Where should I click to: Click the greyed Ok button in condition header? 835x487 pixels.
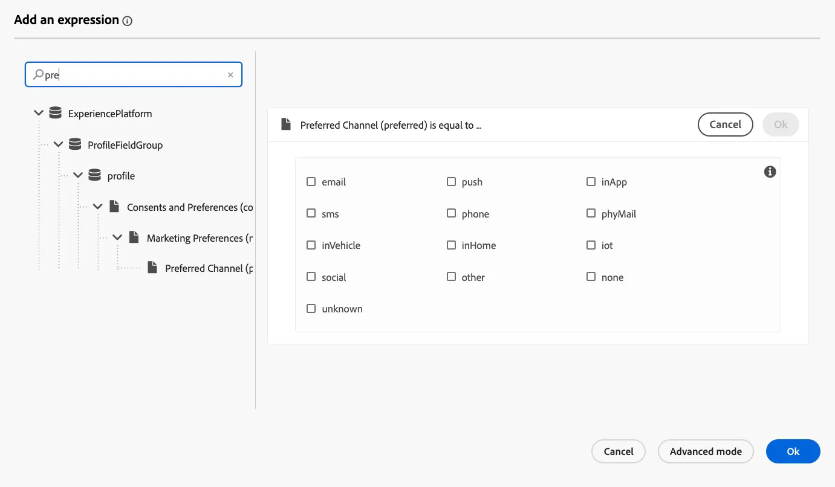click(x=781, y=124)
